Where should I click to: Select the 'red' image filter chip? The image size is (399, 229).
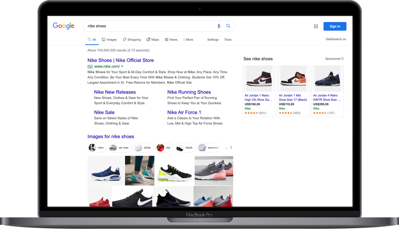pos(165,148)
